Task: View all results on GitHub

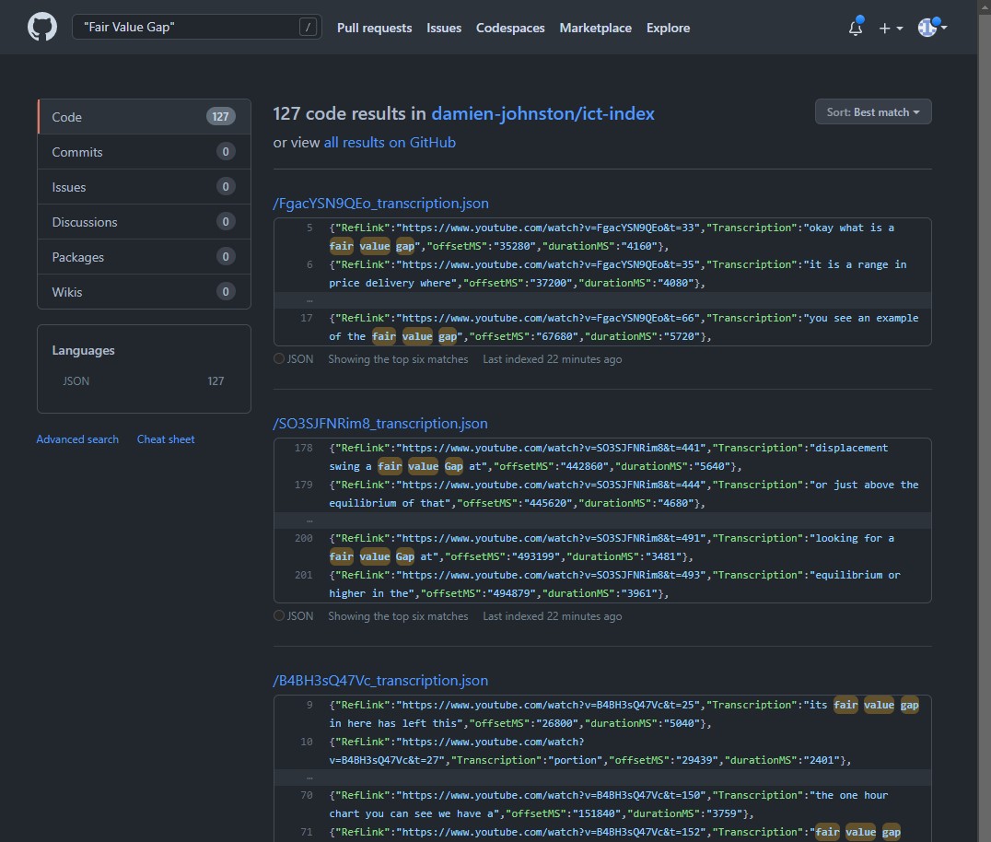Action: pos(390,143)
